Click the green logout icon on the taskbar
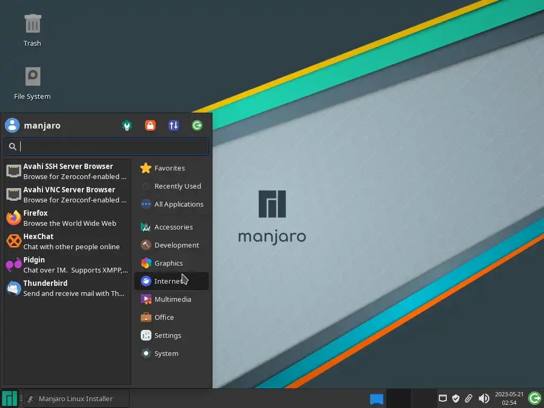544x408 pixels. point(534,398)
